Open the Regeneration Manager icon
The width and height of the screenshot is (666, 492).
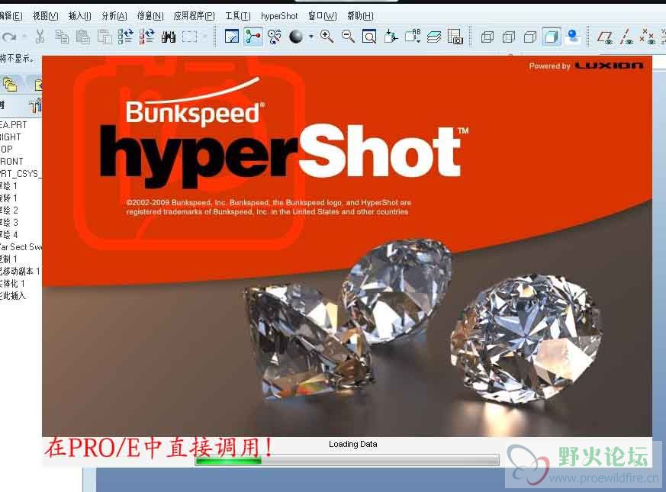(x=147, y=37)
